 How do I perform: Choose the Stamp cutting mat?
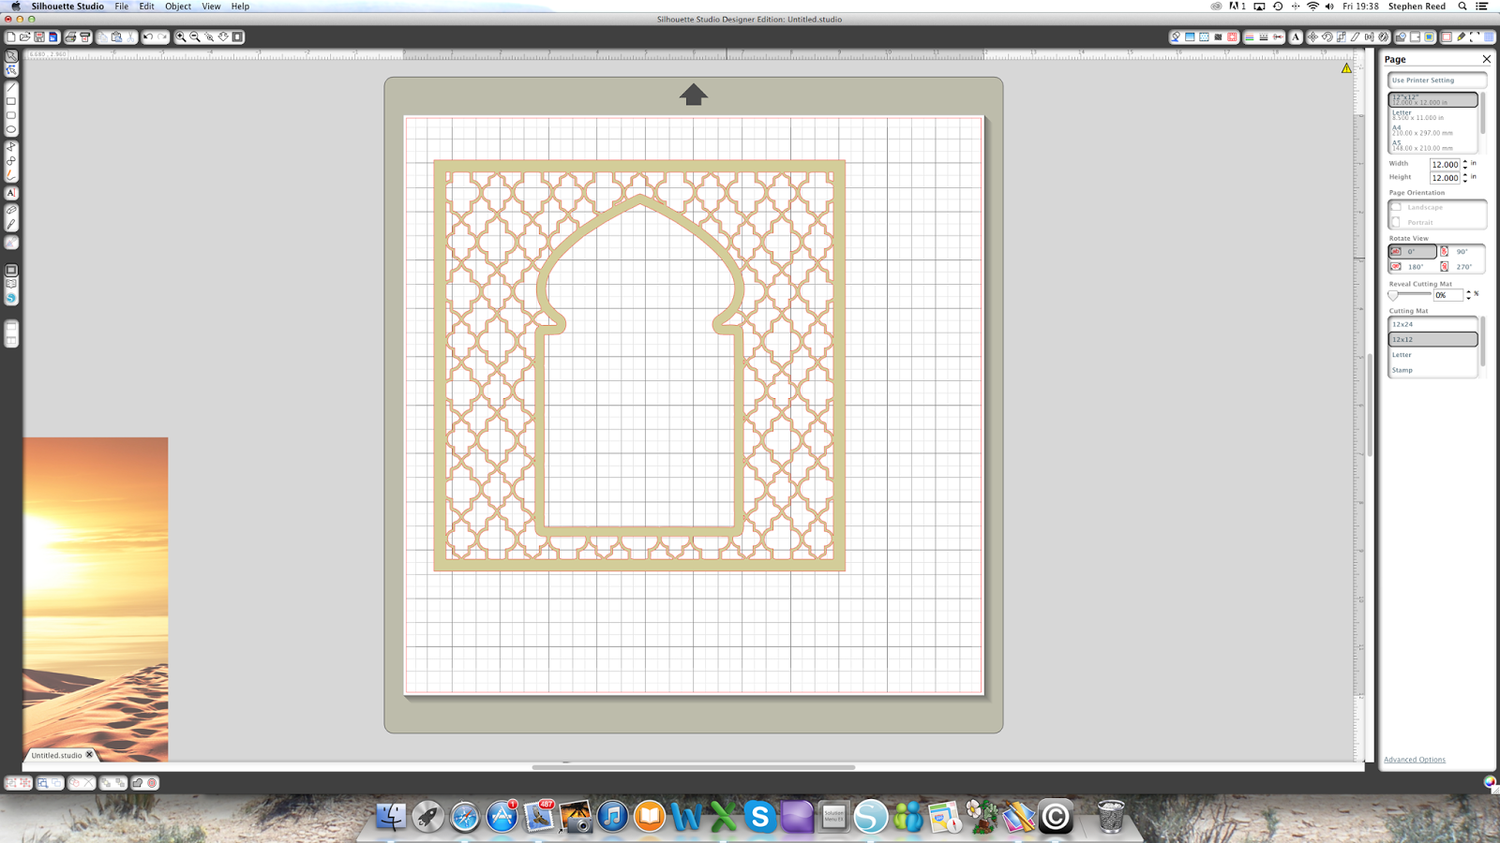pos(1432,370)
